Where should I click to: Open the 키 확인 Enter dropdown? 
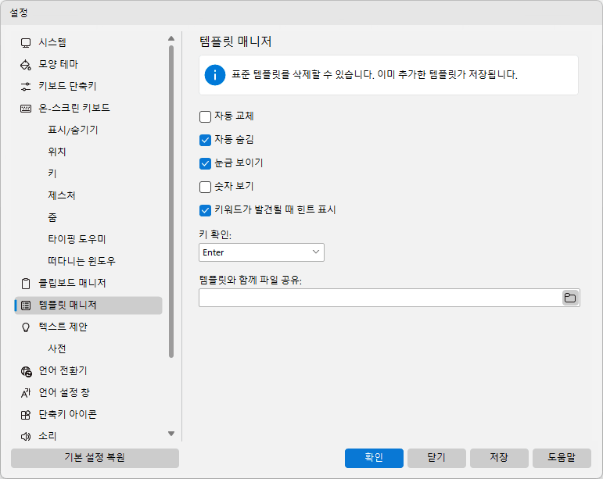click(x=261, y=252)
